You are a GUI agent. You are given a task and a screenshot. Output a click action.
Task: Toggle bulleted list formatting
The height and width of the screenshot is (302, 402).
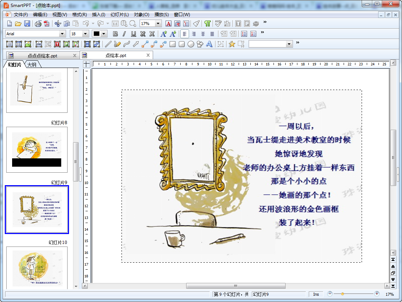pos(244,34)
